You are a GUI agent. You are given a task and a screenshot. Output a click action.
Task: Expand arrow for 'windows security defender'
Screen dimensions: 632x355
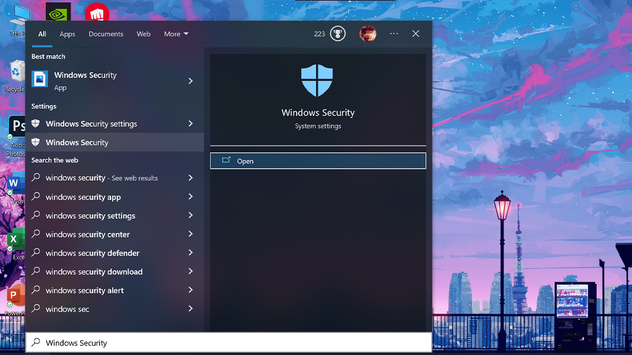(x=191, y=253)
